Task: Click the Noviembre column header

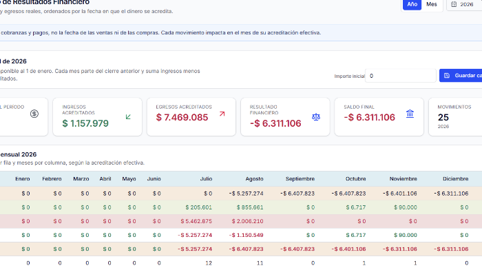Action: coord(403,178)
